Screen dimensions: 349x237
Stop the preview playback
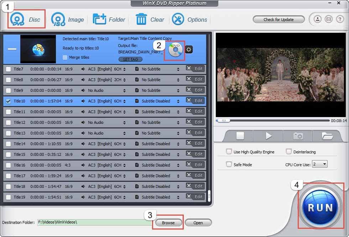coord(240,136)
